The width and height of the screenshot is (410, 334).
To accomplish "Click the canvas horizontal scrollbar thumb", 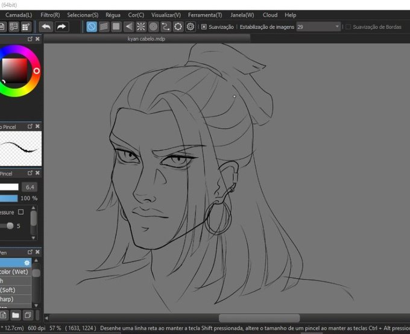I will pyautogui.click(x=259, y=318).
